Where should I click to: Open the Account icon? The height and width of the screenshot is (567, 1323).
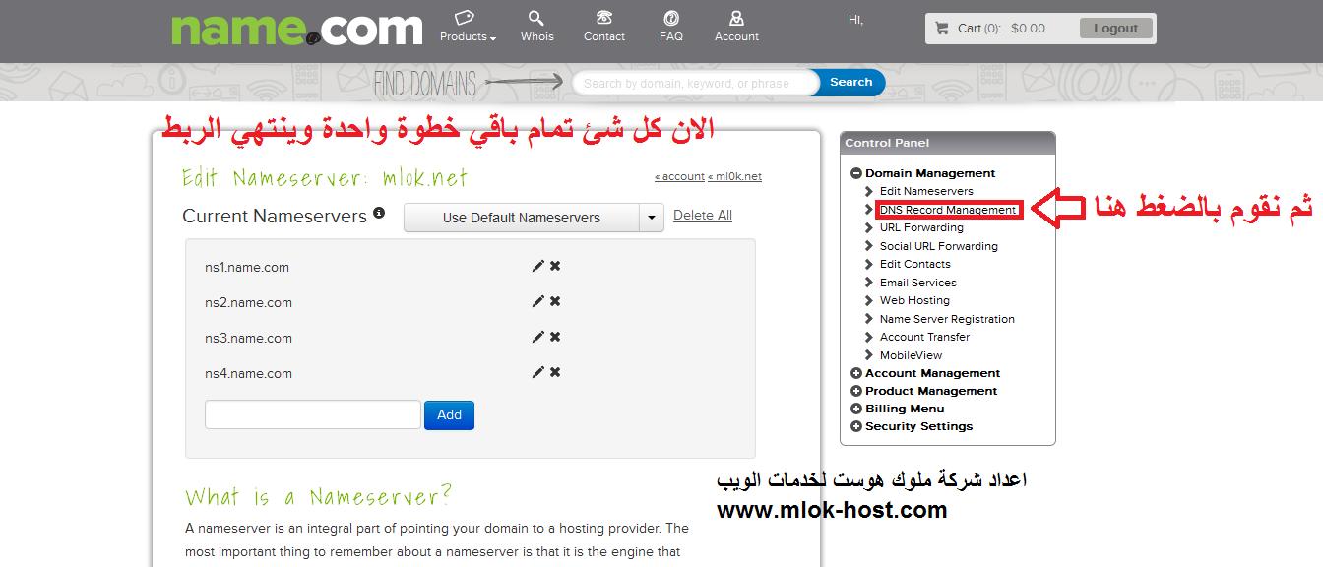coord(736,18)
